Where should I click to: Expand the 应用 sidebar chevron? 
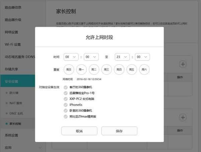point(40,148)
